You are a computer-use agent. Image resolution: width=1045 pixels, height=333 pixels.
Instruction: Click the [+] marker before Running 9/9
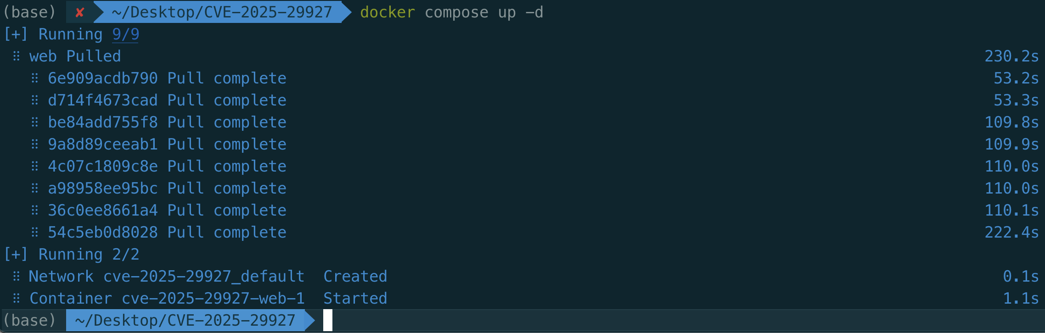(16, 34)
